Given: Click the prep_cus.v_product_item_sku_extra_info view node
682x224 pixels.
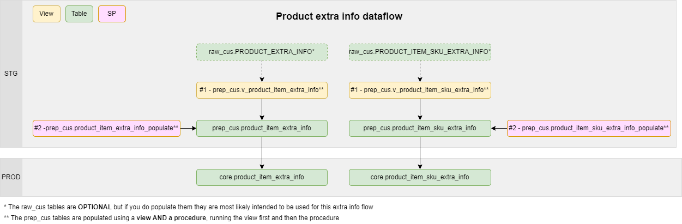Looking at the screenshot, I should 420,90.
